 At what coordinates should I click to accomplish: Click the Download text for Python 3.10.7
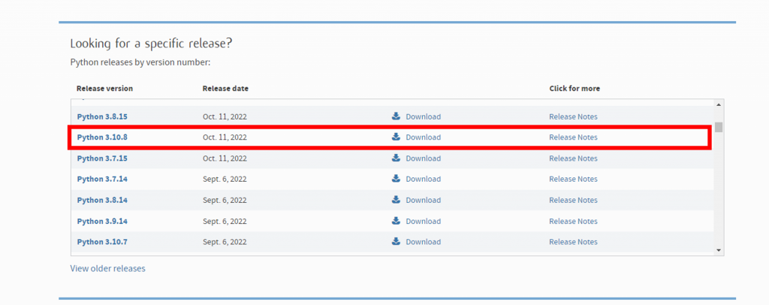[x=424, y=242]
